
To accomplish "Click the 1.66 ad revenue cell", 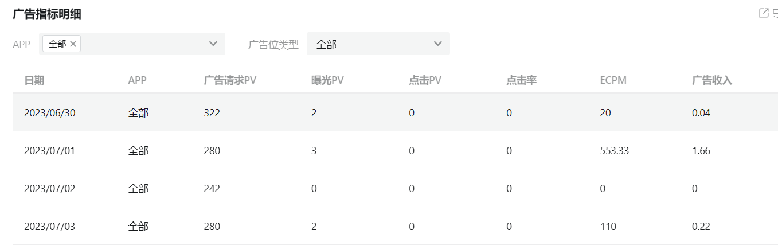I will [x=701, y=151].
